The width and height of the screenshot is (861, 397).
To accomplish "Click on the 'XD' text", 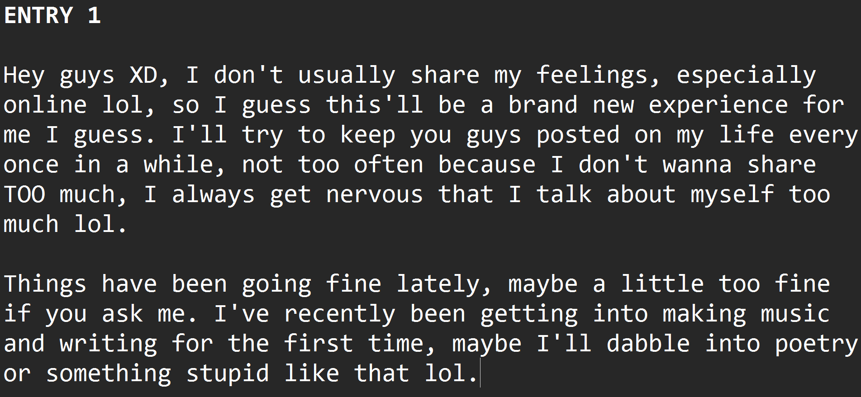I will click(143, 75).
